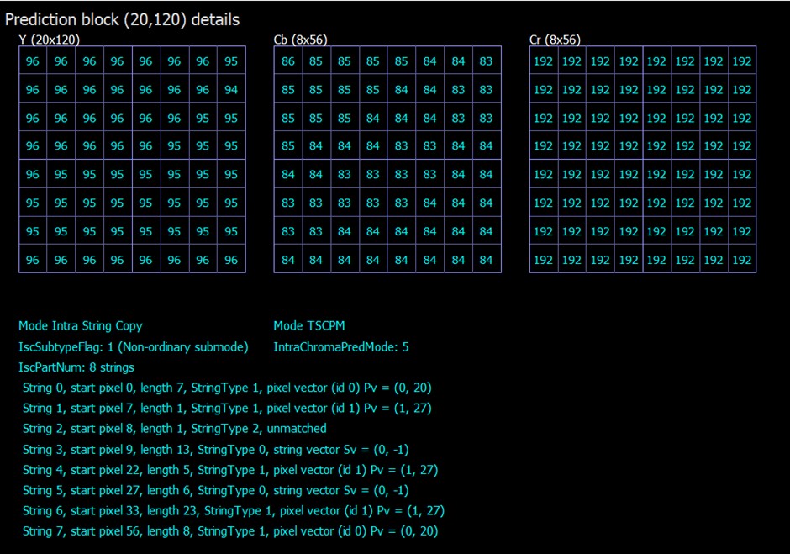Select the IscSubtypeFlag non-ordinary submode line
This screenshot has width=790, height=554.
tap(134, 347)
